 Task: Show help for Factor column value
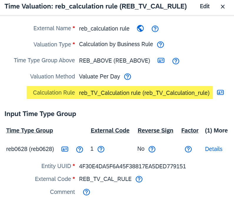pyautogui.click(x=188, y=149)
